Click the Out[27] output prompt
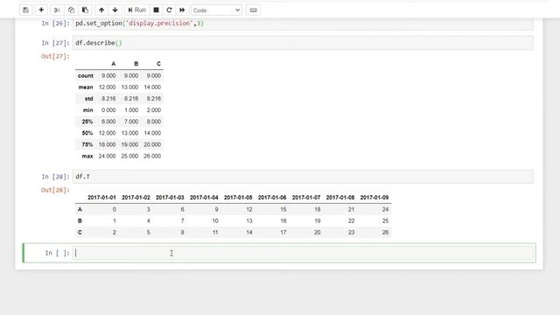This screenshot has width=560, height=315. point(55,56)
